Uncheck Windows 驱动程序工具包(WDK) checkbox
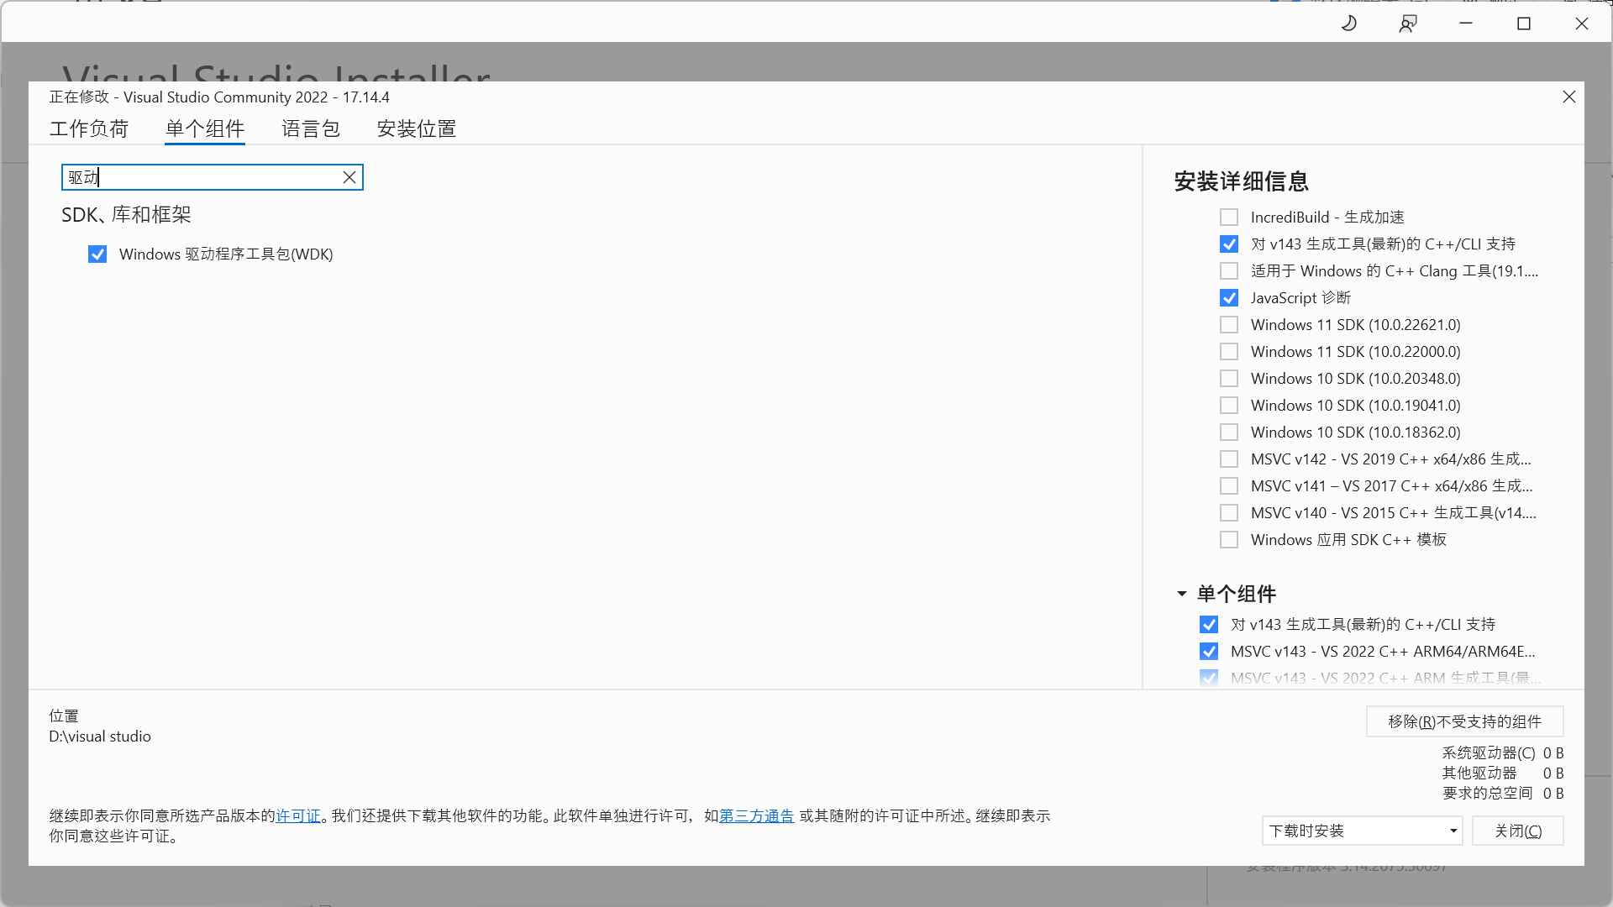Screen dimensions: 1613x907 (x=97, y=254)
